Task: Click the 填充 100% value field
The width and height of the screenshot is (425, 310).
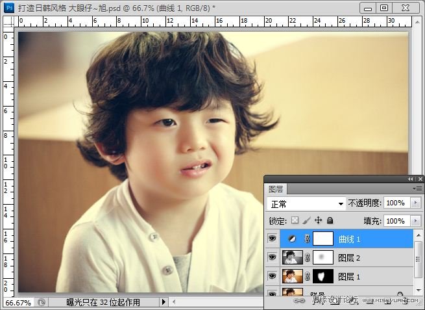Action: (x=398, y=221)
